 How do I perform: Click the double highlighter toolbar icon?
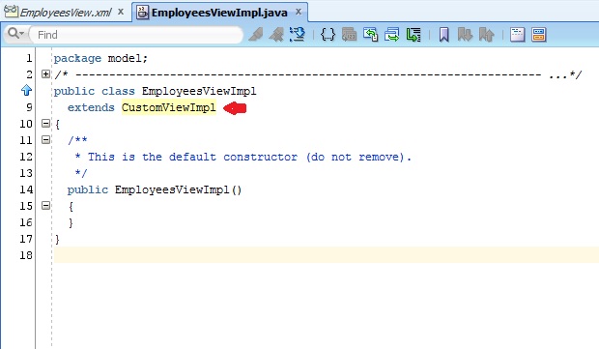click(276, 35)
